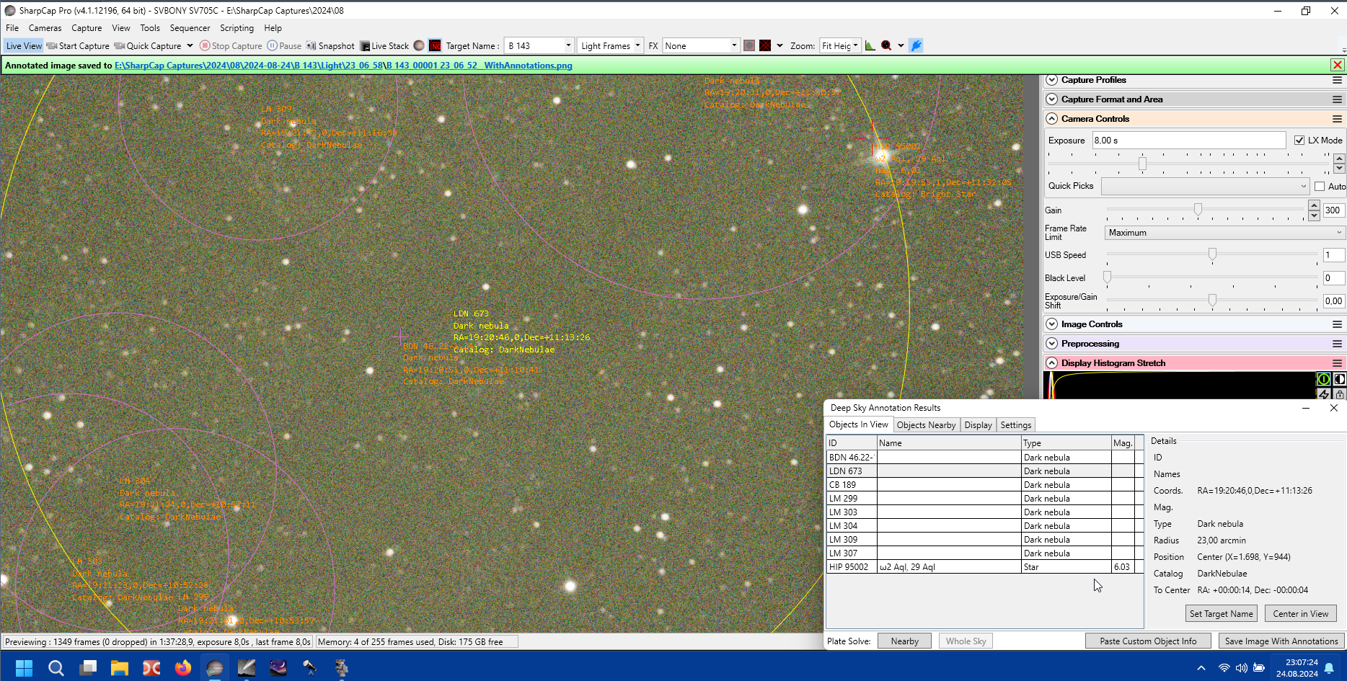Select the LDN 673 row in objects table

coord(984,471)
